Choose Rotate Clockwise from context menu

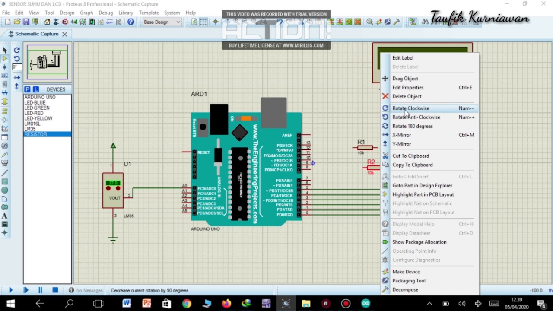[410, 108]
